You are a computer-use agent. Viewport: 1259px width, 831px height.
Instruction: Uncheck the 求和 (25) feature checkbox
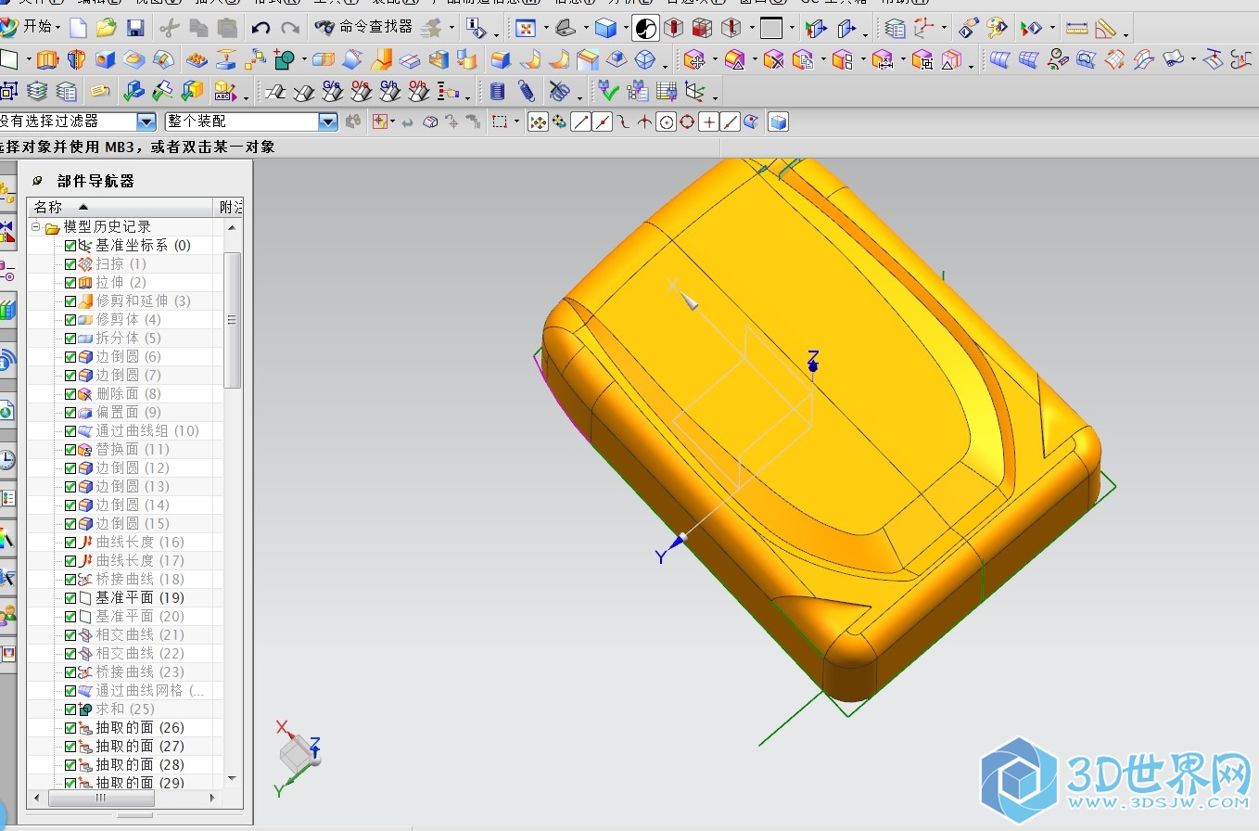coord(70,710)
